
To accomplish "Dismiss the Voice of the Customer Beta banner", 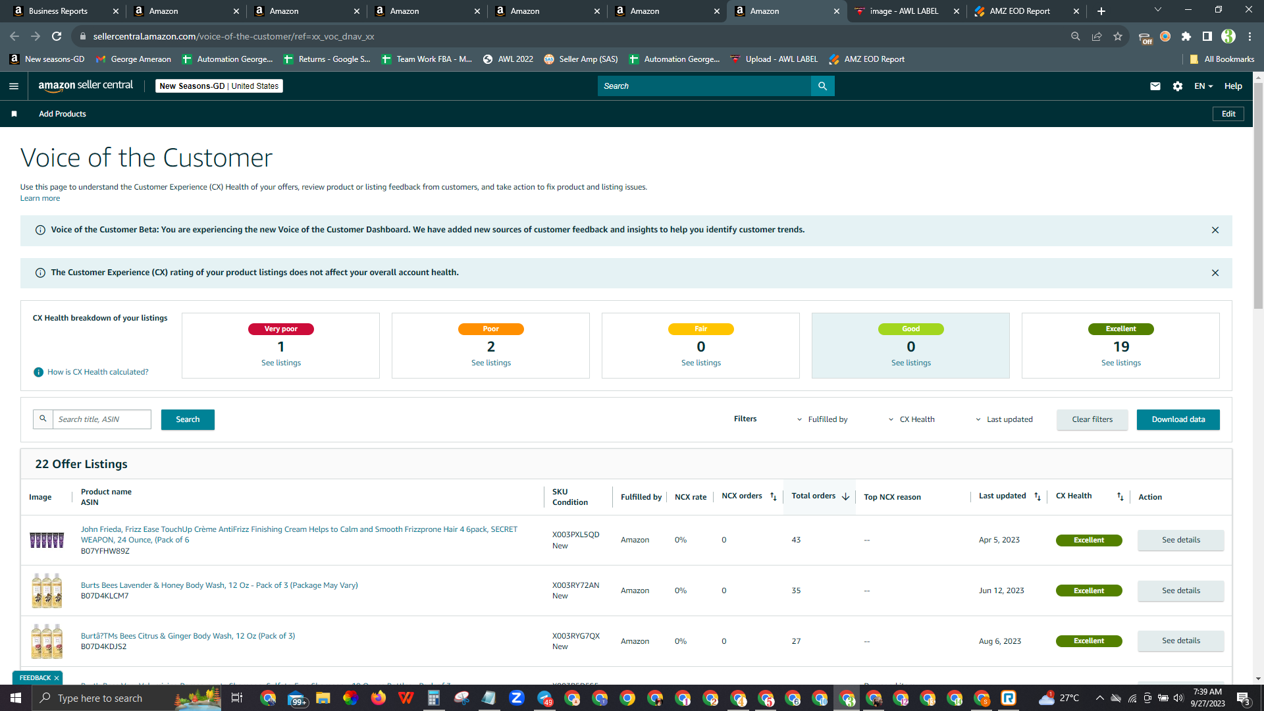I will click(x=1215, y=230).
